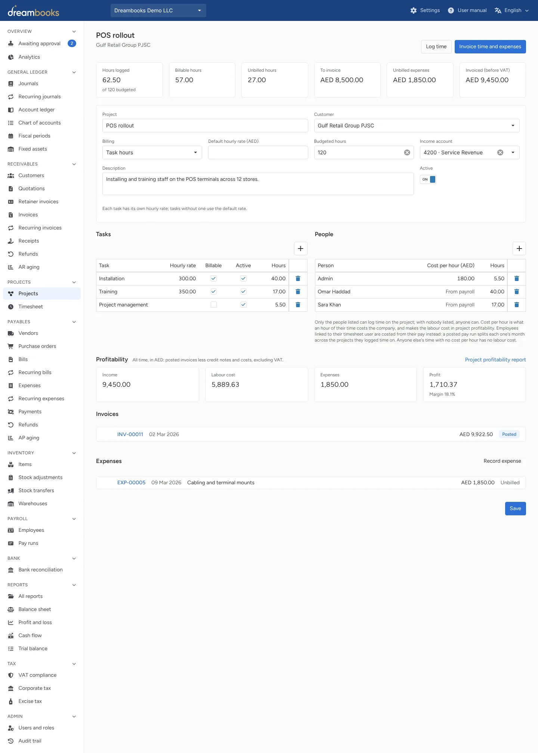Click the translate language icon
This screenshot has width=538, height=753.
pyautogui.click(x=498, y=10)
